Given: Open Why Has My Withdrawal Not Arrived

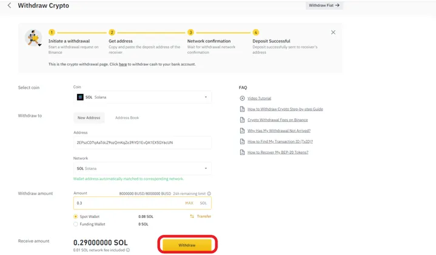Looking at the screenshot, I should (279, 131).
